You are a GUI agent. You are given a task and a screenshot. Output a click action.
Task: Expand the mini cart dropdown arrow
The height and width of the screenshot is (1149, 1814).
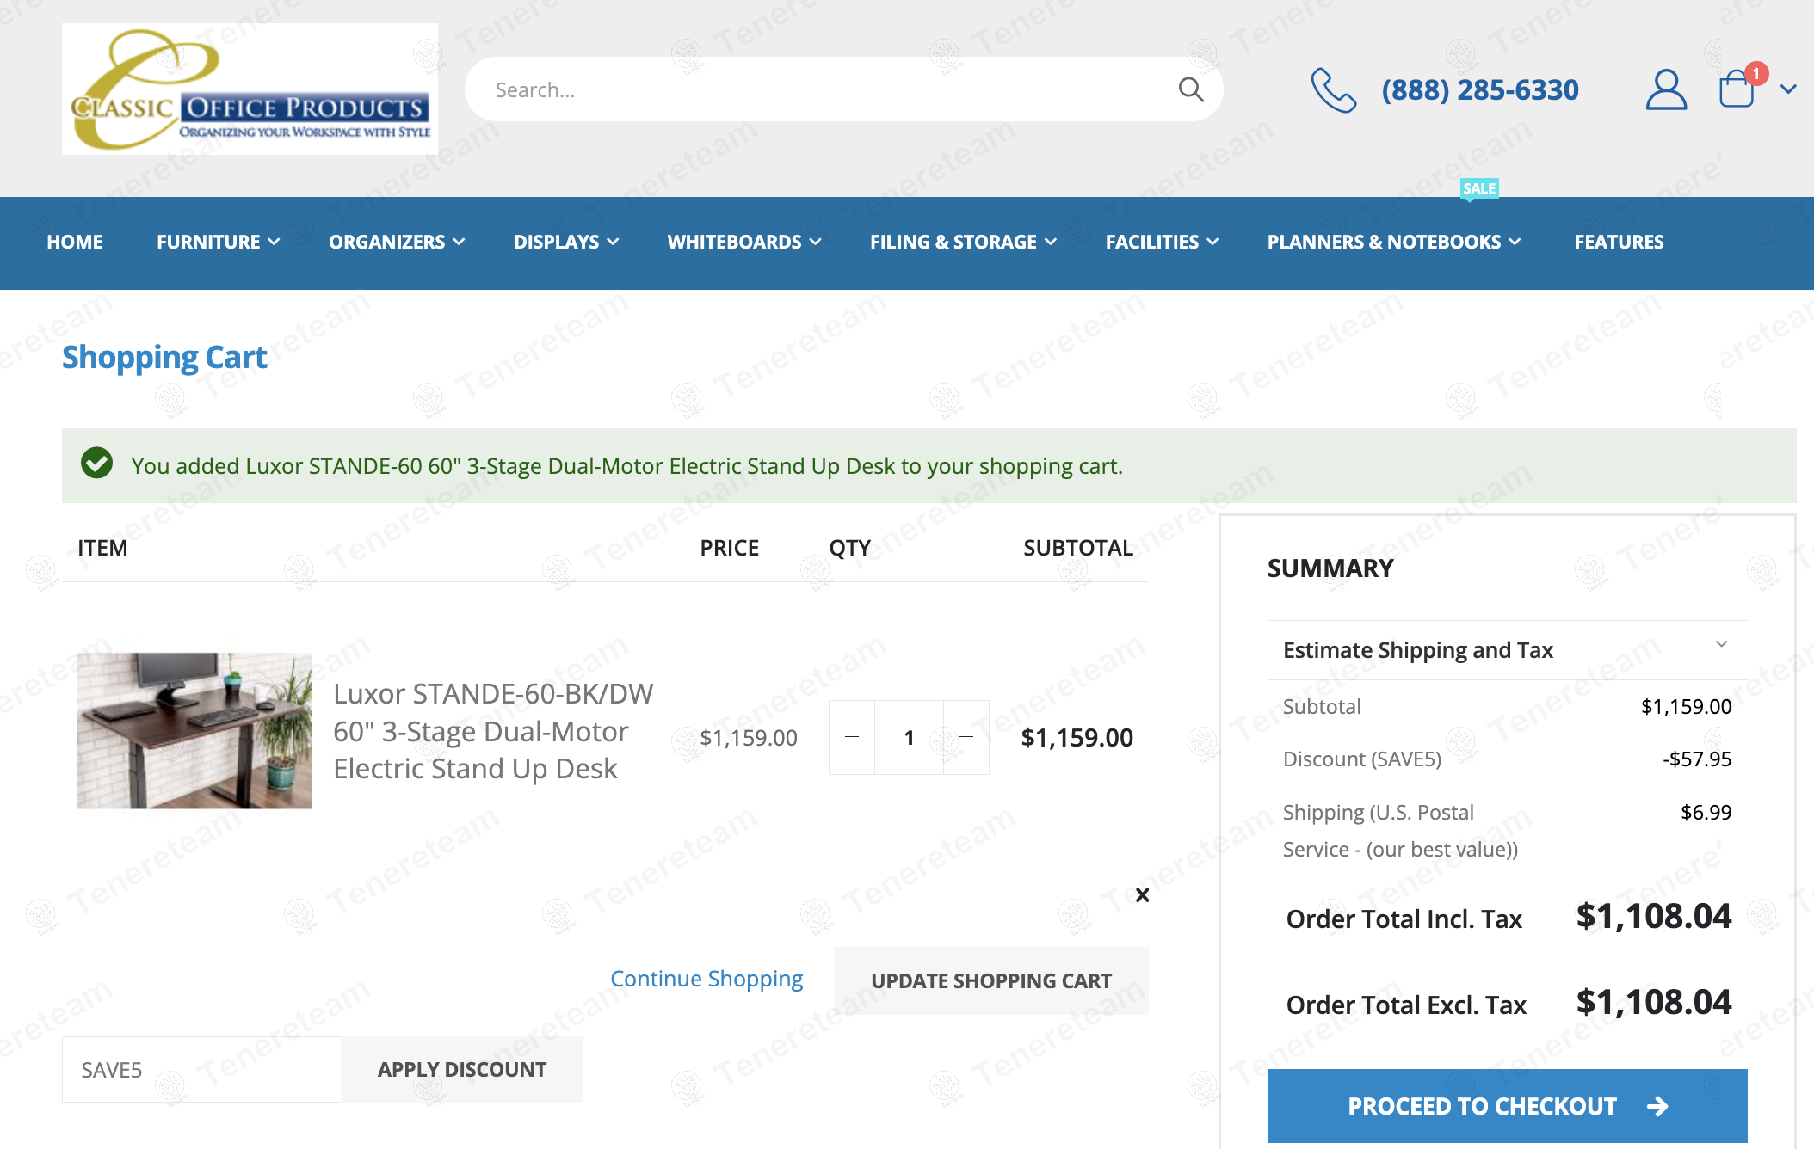(x=1788, y=89)
